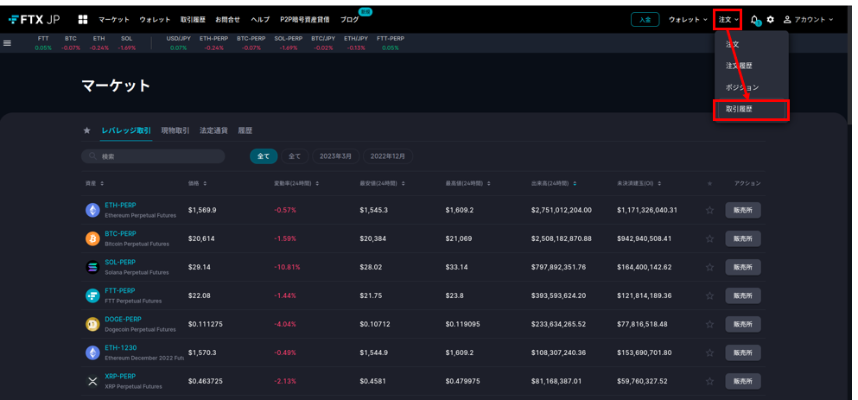This screenshot has height=400, width=858.
Task: Open P2P暗号資産貸借 in top navigation
Action: [305, 20]
